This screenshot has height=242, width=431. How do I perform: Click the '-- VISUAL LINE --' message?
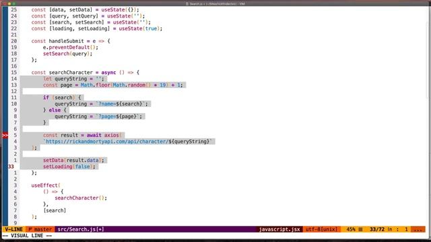27,236
